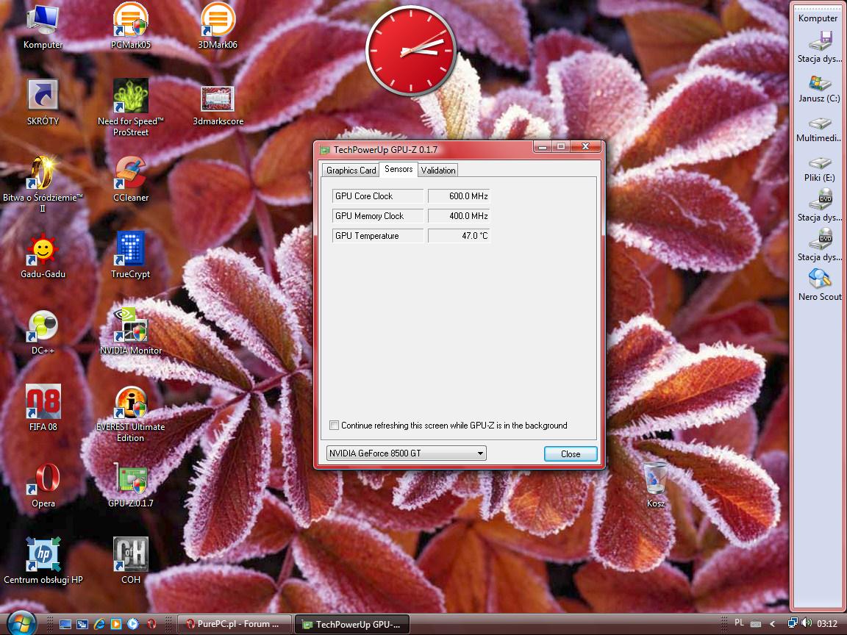Launch Opera from Quick Launch
847x635 pixels.
pyautogui.click(x=151, y=624)
